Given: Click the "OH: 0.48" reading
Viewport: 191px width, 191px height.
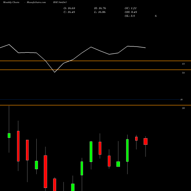Looking at the screenshot, I should point(131,12).
